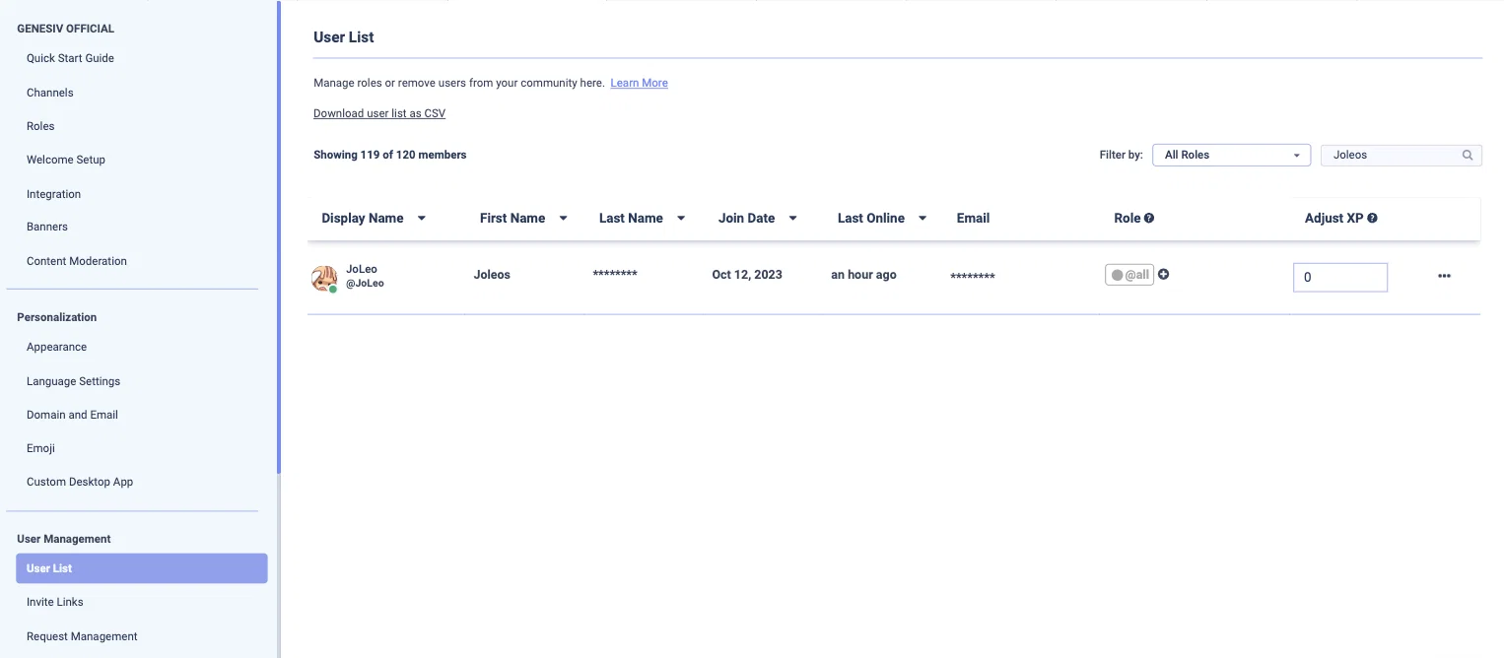
Task: Sort by Last Name arrow
Action: pos(680,219)
